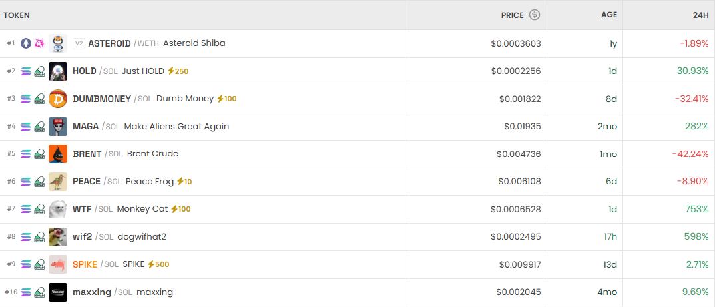
Task: Click the lightning boost 250 badge on HOLD
Action: 178,71
